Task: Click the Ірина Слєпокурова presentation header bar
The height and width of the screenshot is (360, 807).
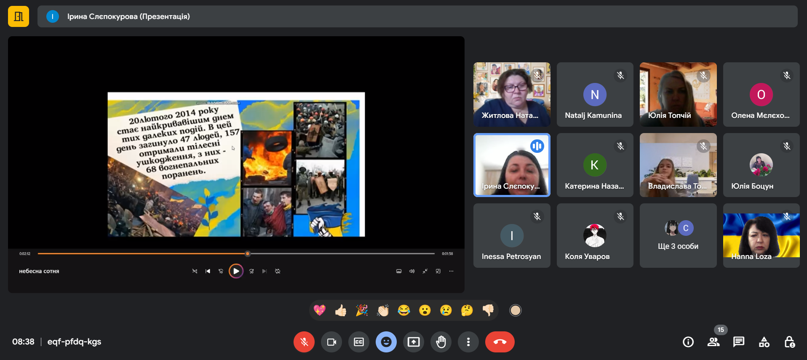Action: [417, 16]
